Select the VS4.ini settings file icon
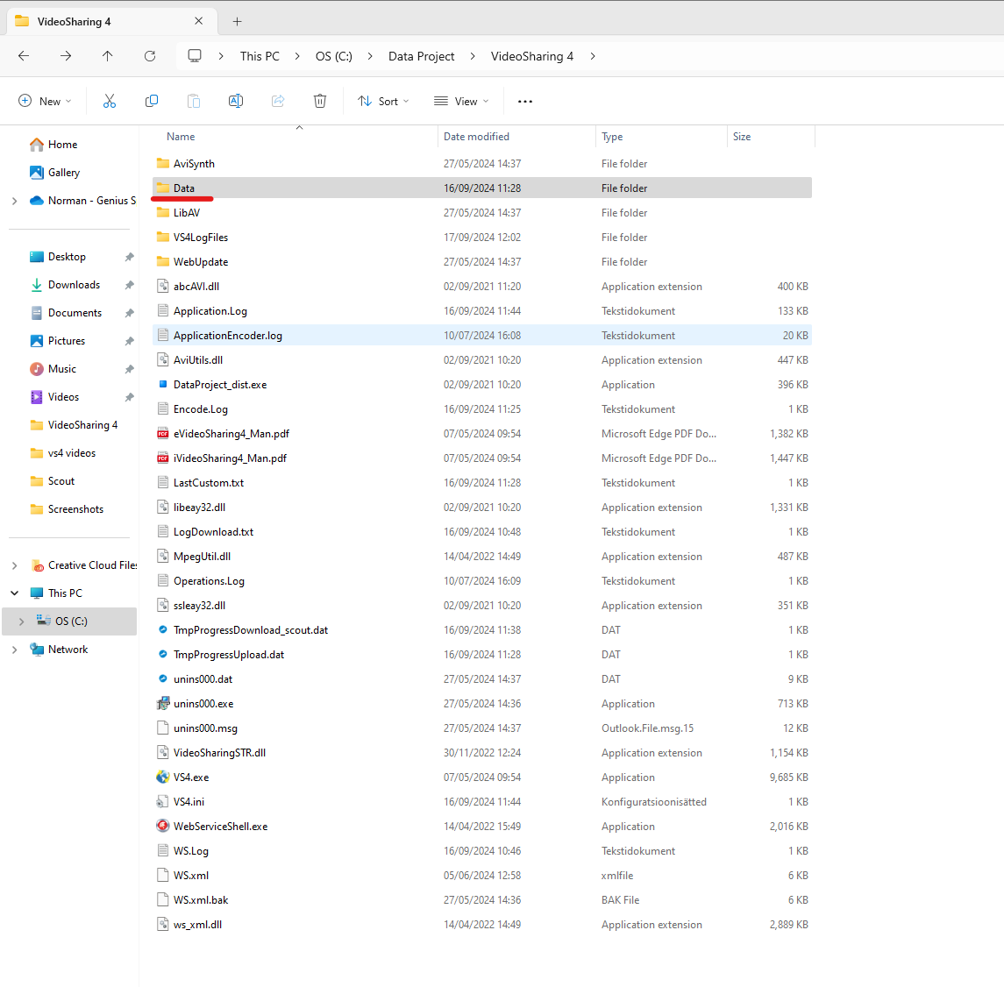Screen dimensions: 1004x987 pyautogui.click(x=162, y=801)
